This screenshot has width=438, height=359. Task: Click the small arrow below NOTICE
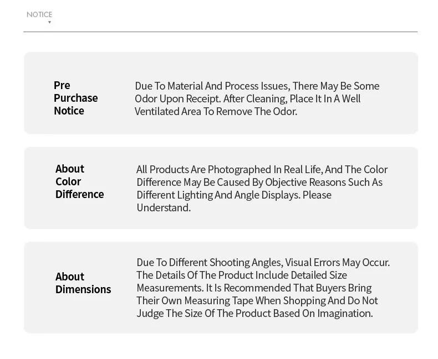click(49, 22)
